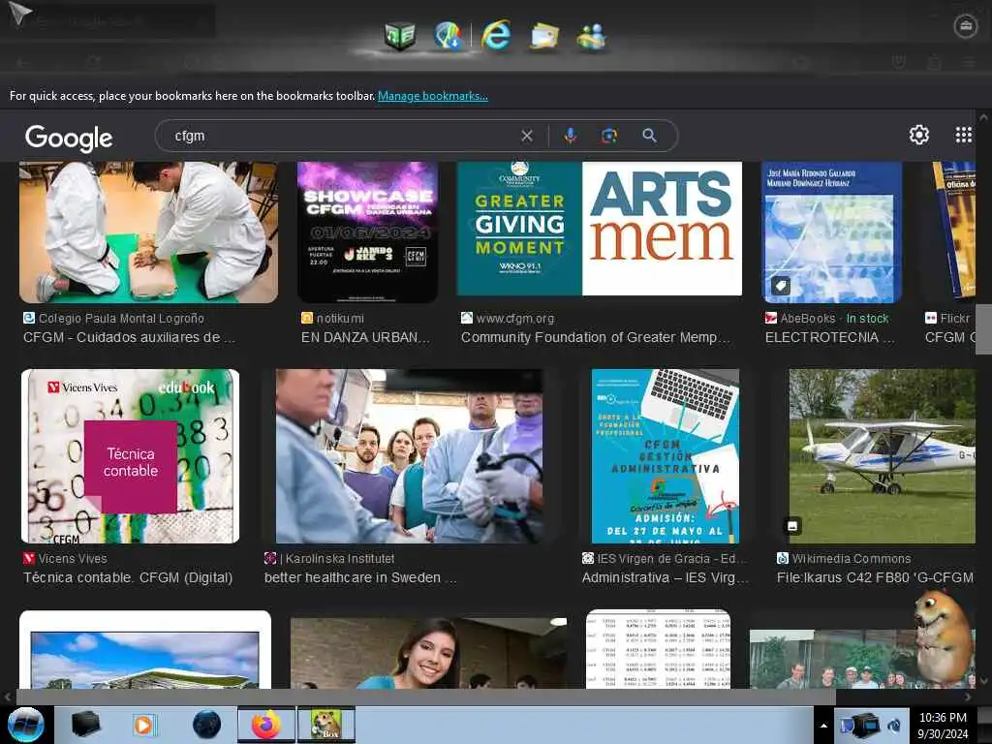
Task: Click the Windows Start orb
Action: (25, 725)
